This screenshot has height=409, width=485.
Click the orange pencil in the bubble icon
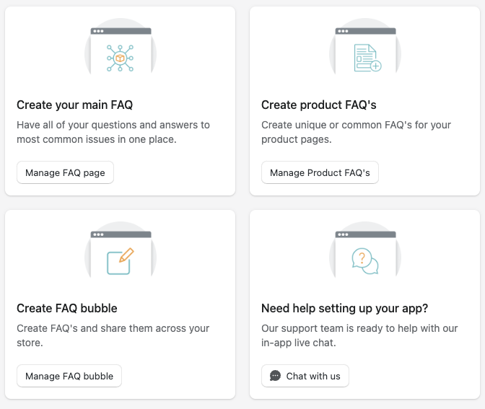point(126,255)
